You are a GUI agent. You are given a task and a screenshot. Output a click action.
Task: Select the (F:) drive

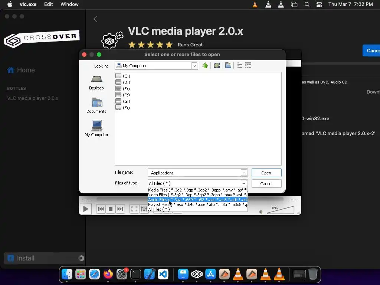tap(123, 95)
